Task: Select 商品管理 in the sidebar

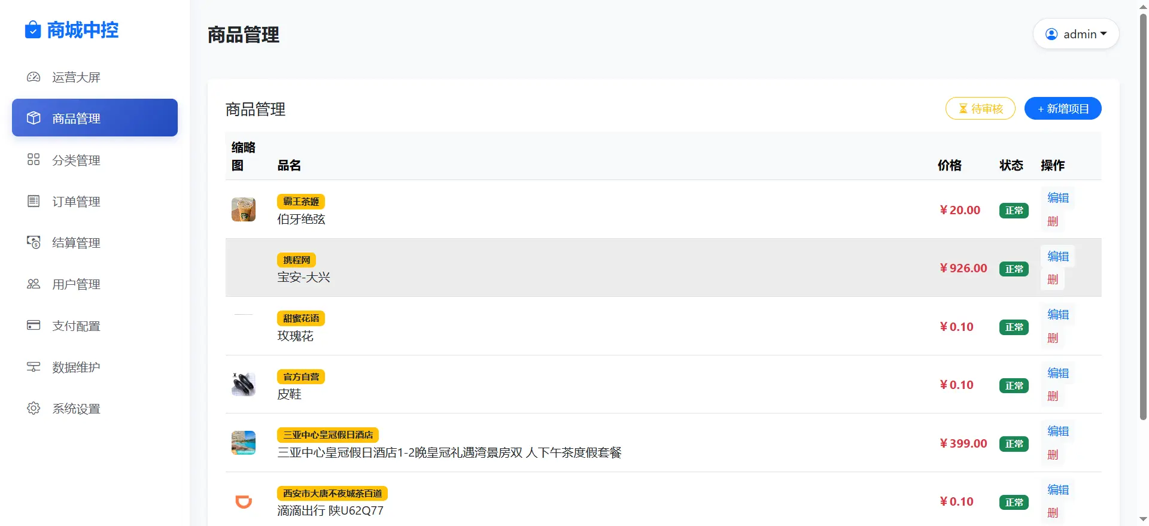Action: (95, 118)
